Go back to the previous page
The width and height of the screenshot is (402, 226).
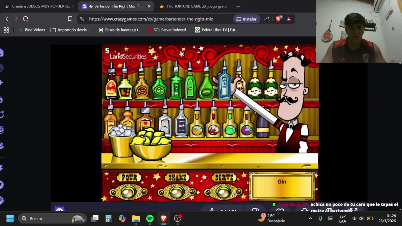click(x=7, y=19)
